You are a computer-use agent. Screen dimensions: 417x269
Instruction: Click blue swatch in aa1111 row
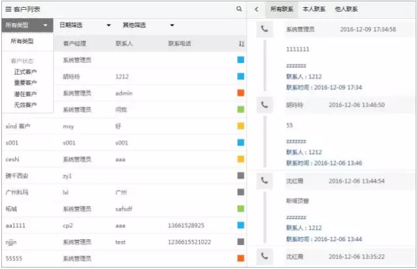241,225
